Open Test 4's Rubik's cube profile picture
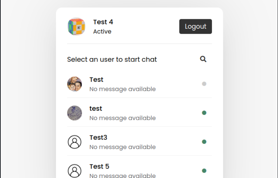Image resolution: width=278 pixels, height=178 pixels. pos(76,26)
